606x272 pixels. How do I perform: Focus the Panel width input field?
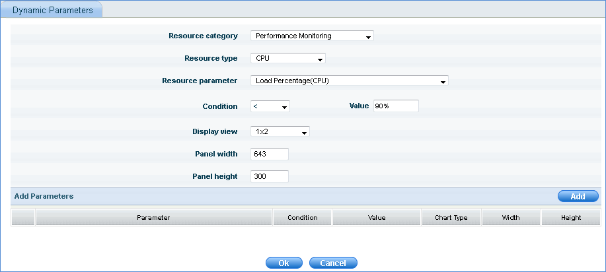tap(270, 154)
